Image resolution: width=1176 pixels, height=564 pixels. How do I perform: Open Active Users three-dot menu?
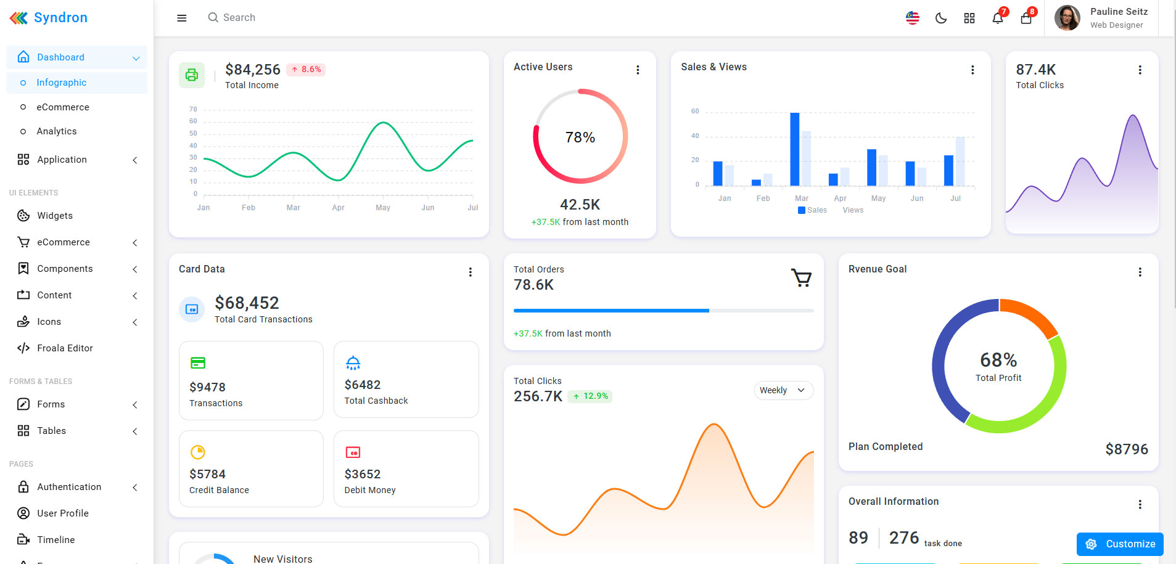638,70
